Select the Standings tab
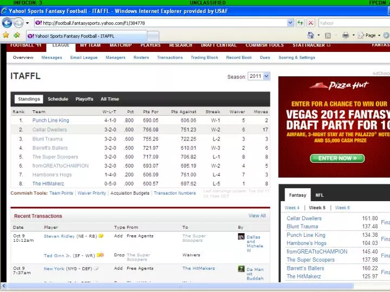The width and height of the screenshot is (390, 292). (x=29, y=99)
